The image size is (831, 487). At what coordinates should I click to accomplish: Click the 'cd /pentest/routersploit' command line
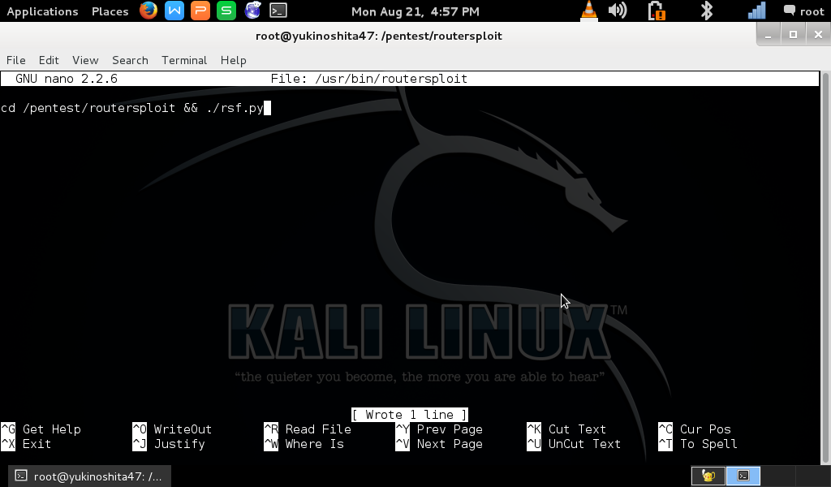tap(132, 108)
